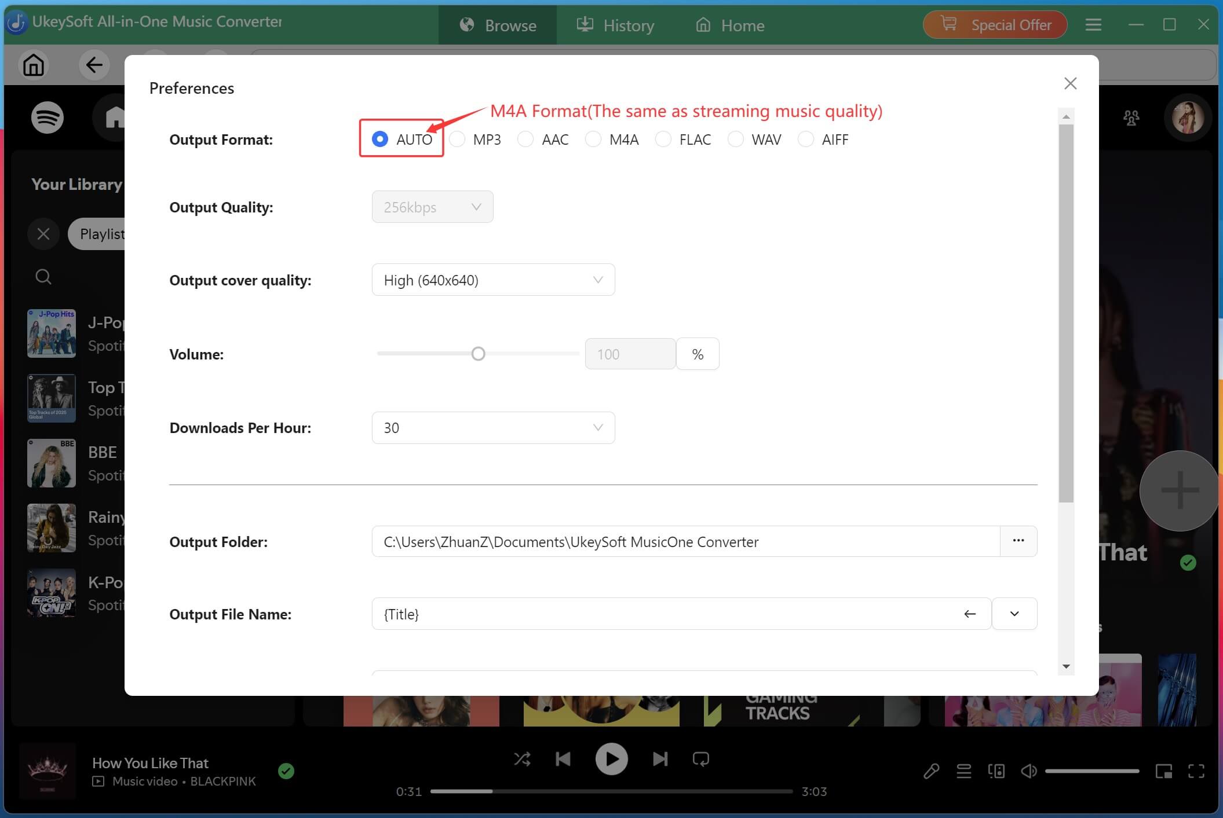Open the Output cover quality dropdown
Screen dimensions: 1223x818
[x=597, y=280]
